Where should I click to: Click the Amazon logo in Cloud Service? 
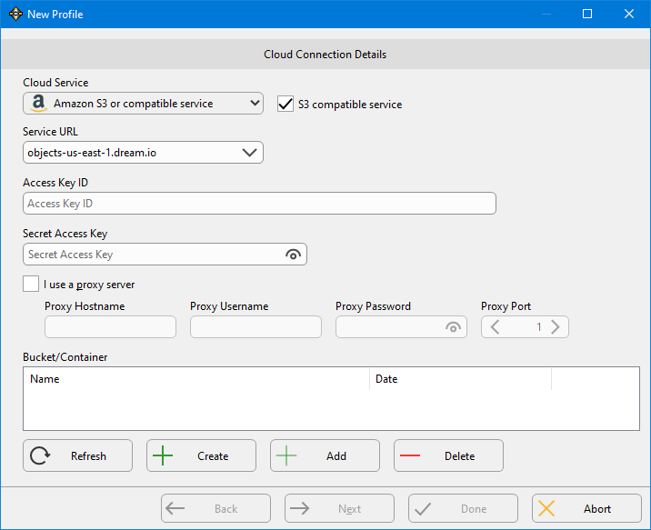[x=37, y=104]
